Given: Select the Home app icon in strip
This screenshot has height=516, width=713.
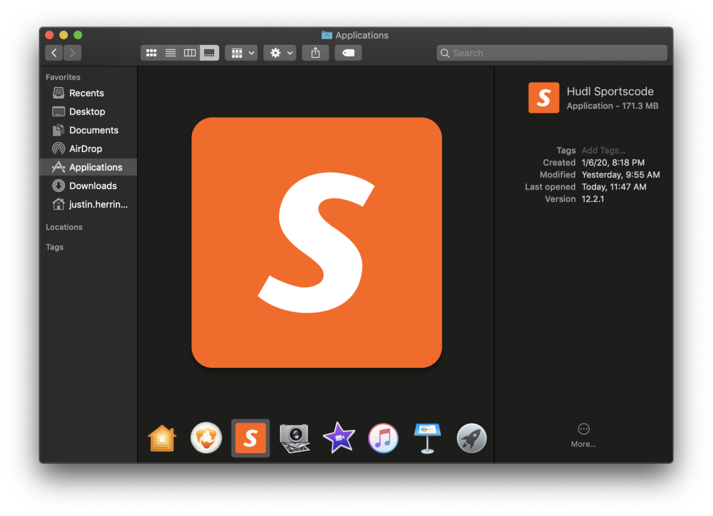Looking at the screenshot, I should [x=162, y=439].
